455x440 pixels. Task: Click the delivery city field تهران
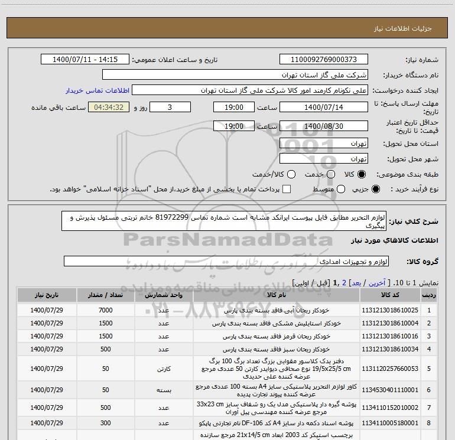(324, 158)
